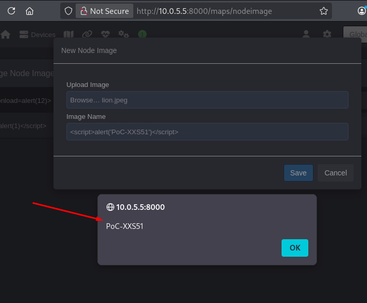This screenshot has width=367, height=303.
Task: Click the browser reload icon
Action: [11, 11]
